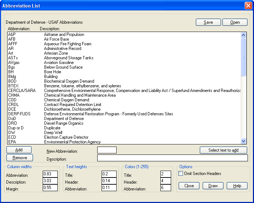The width and height of the screenshot is (254, 203).
Task: Select the A&P Airframe and Propulsion row
Action: [x=124, y=34]
